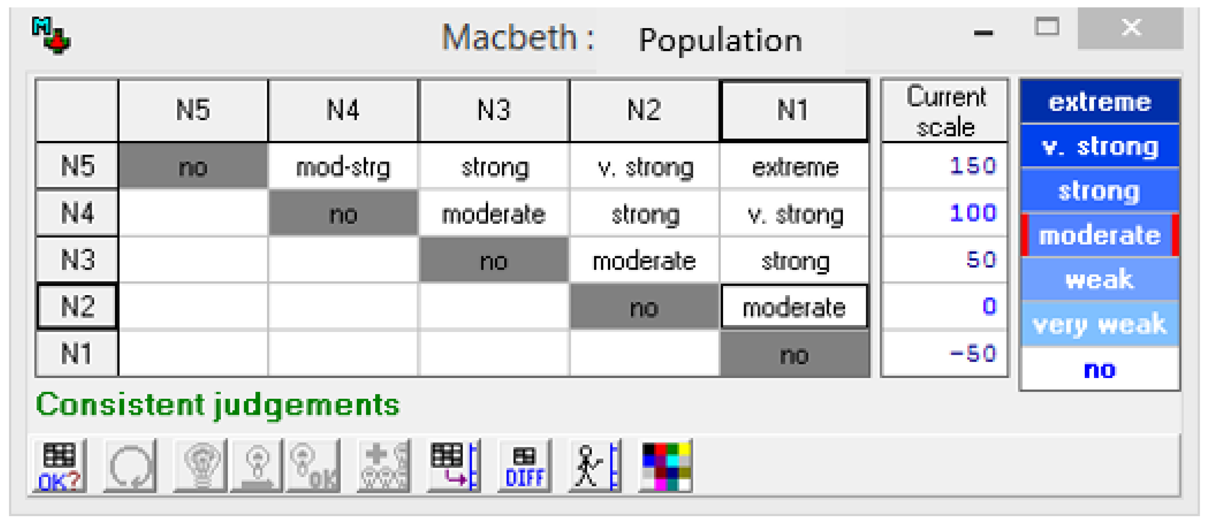Click the matrix-to-scale build icon
This screenshot has width=1207, height=523.
click(454, 467)
